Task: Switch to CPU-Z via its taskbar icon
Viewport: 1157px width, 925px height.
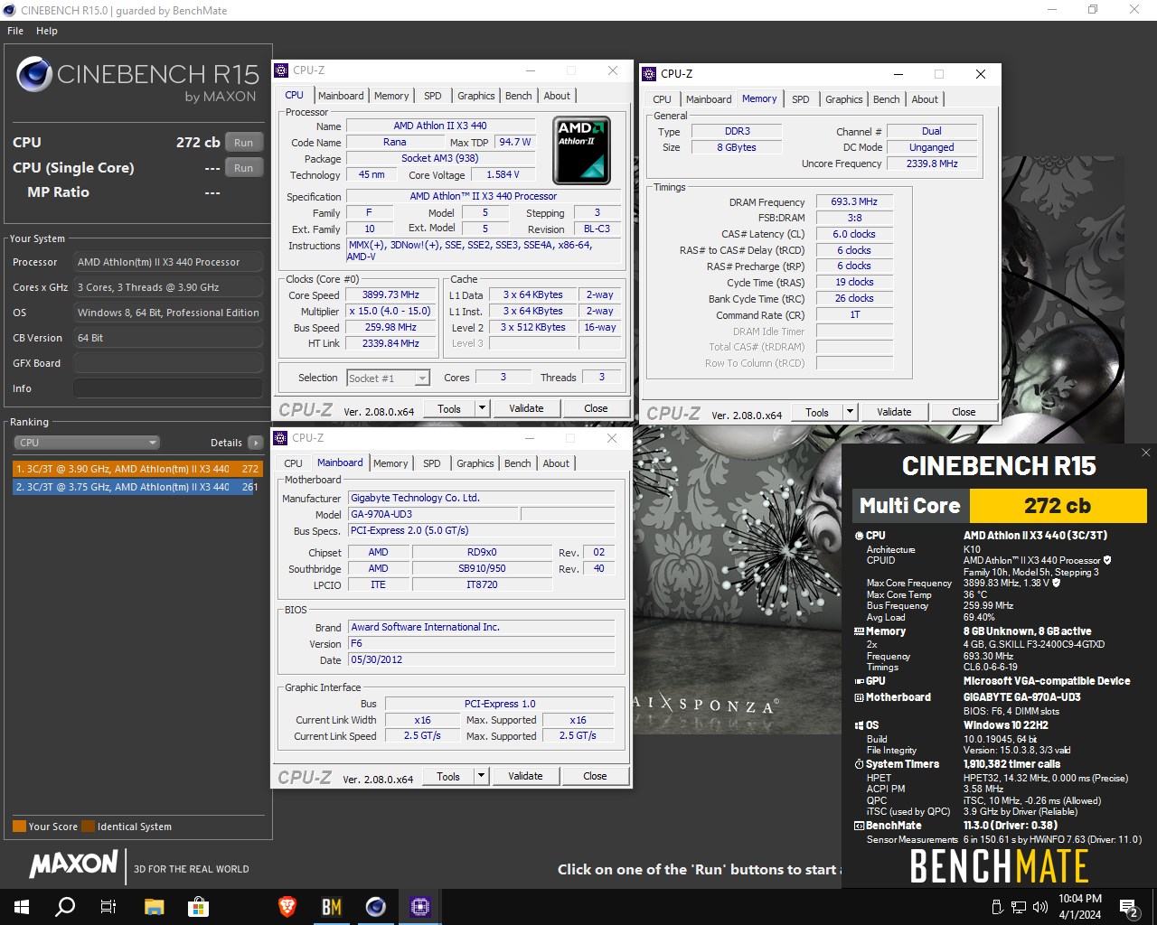Action: click(x=420, y=907)
